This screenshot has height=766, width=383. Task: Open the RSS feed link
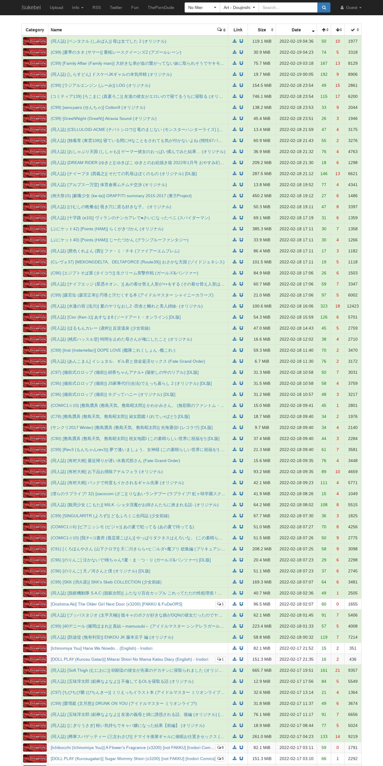[x=97, y=7]
